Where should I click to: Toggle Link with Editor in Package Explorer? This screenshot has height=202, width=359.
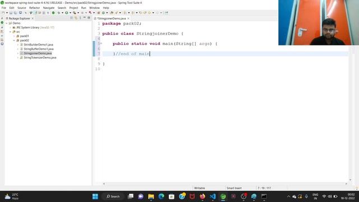(x=76, y=18)
